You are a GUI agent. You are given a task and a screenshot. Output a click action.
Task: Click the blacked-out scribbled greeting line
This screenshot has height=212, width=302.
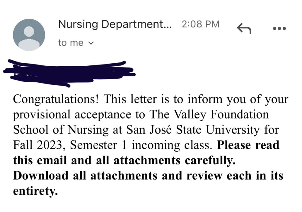pos(69,73)
